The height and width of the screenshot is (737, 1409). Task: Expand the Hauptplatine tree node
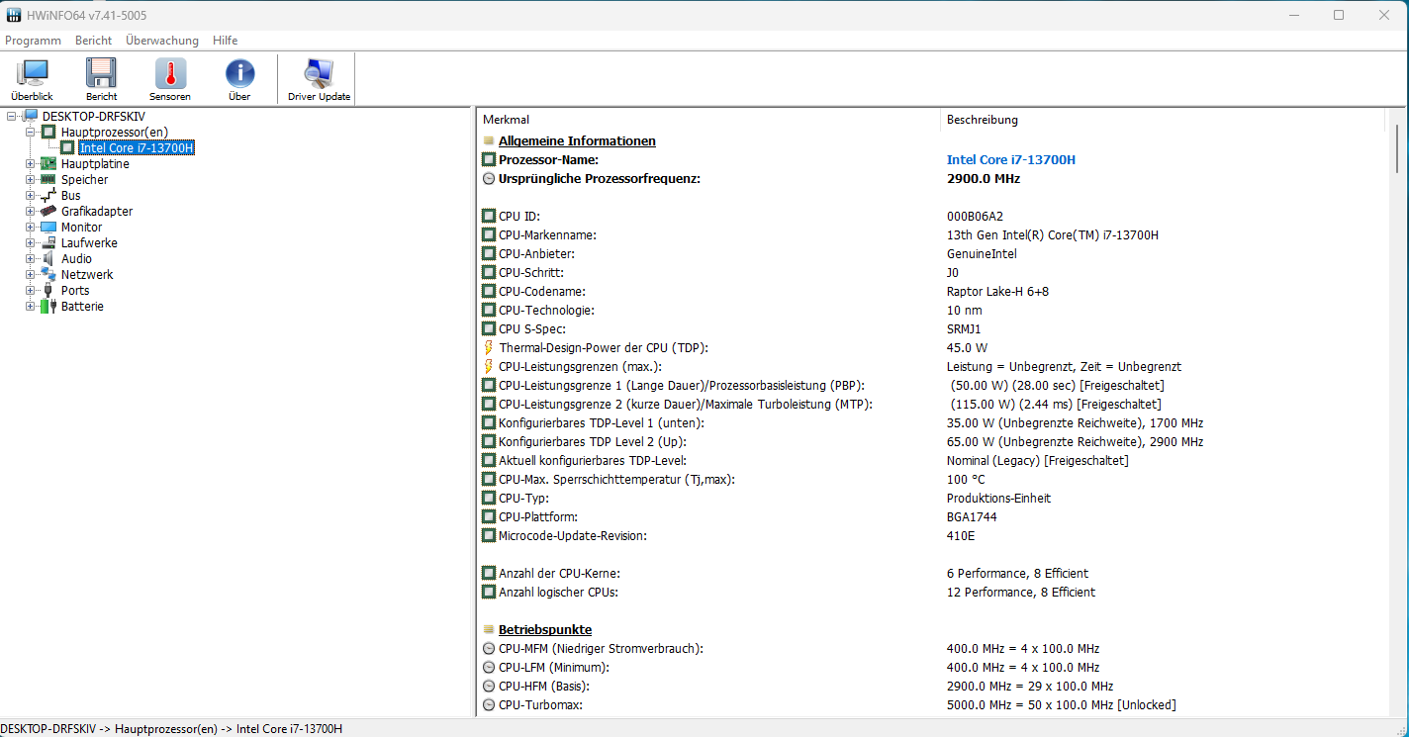coord(31,164)
